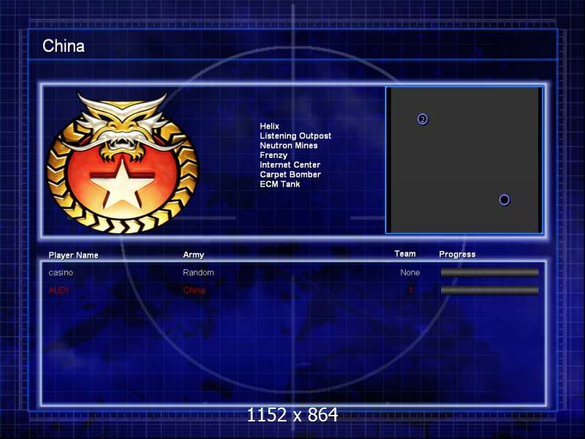Click the Listening Outpost entry
Screen dimensions: 585x439
tap(295, 136)
